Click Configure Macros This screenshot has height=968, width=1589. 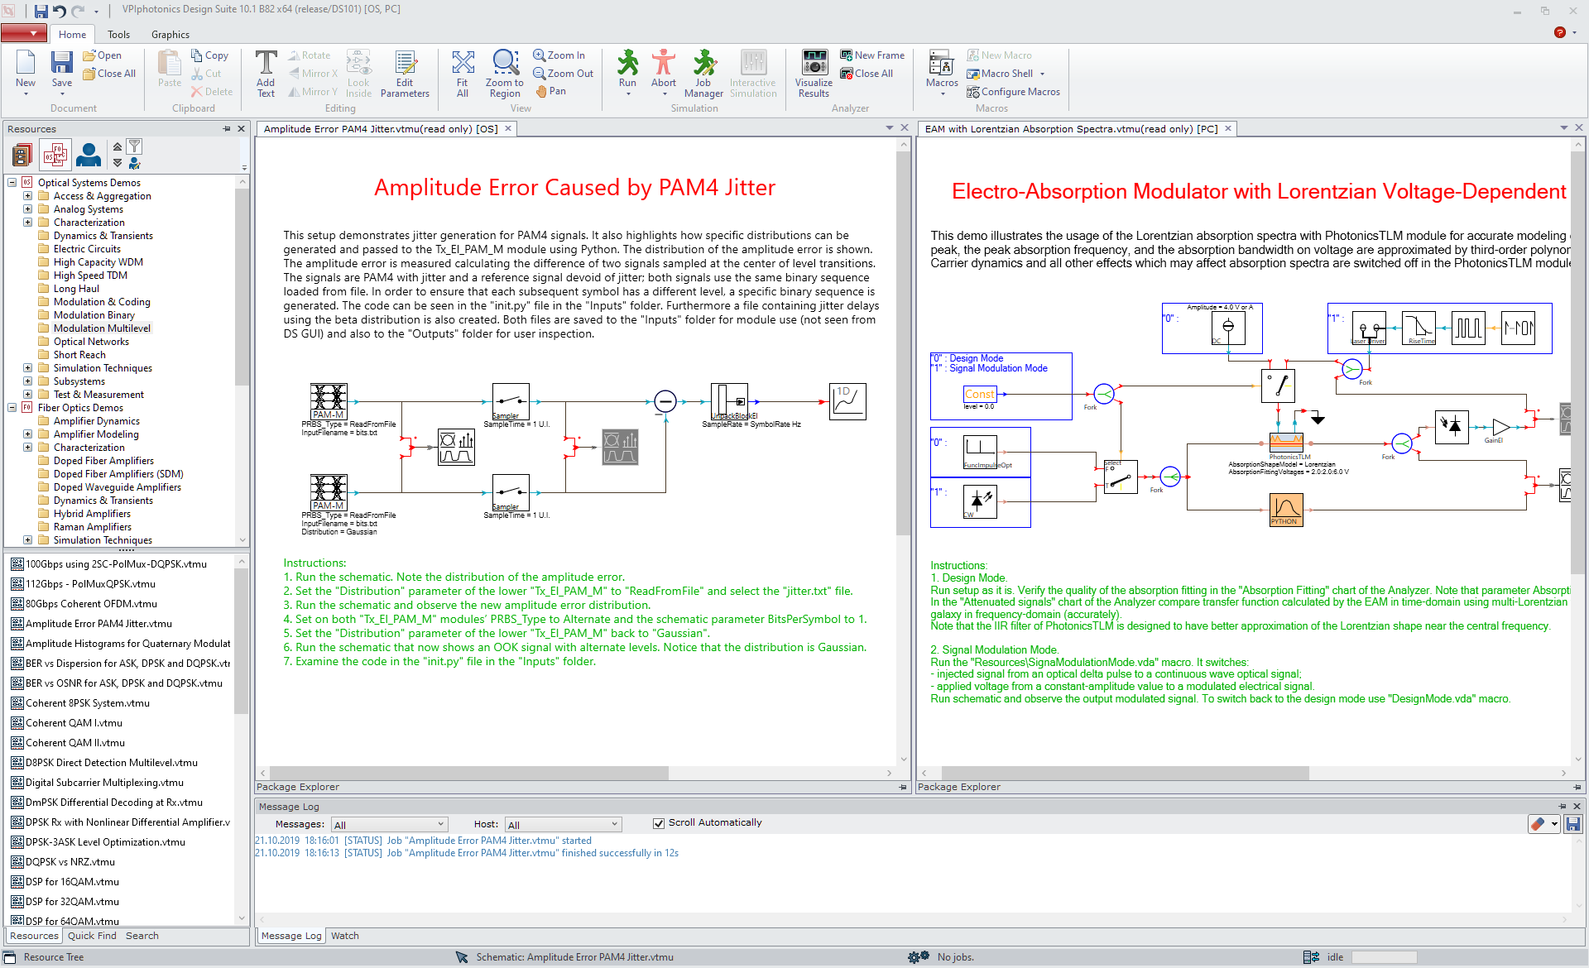(1013, 92)
